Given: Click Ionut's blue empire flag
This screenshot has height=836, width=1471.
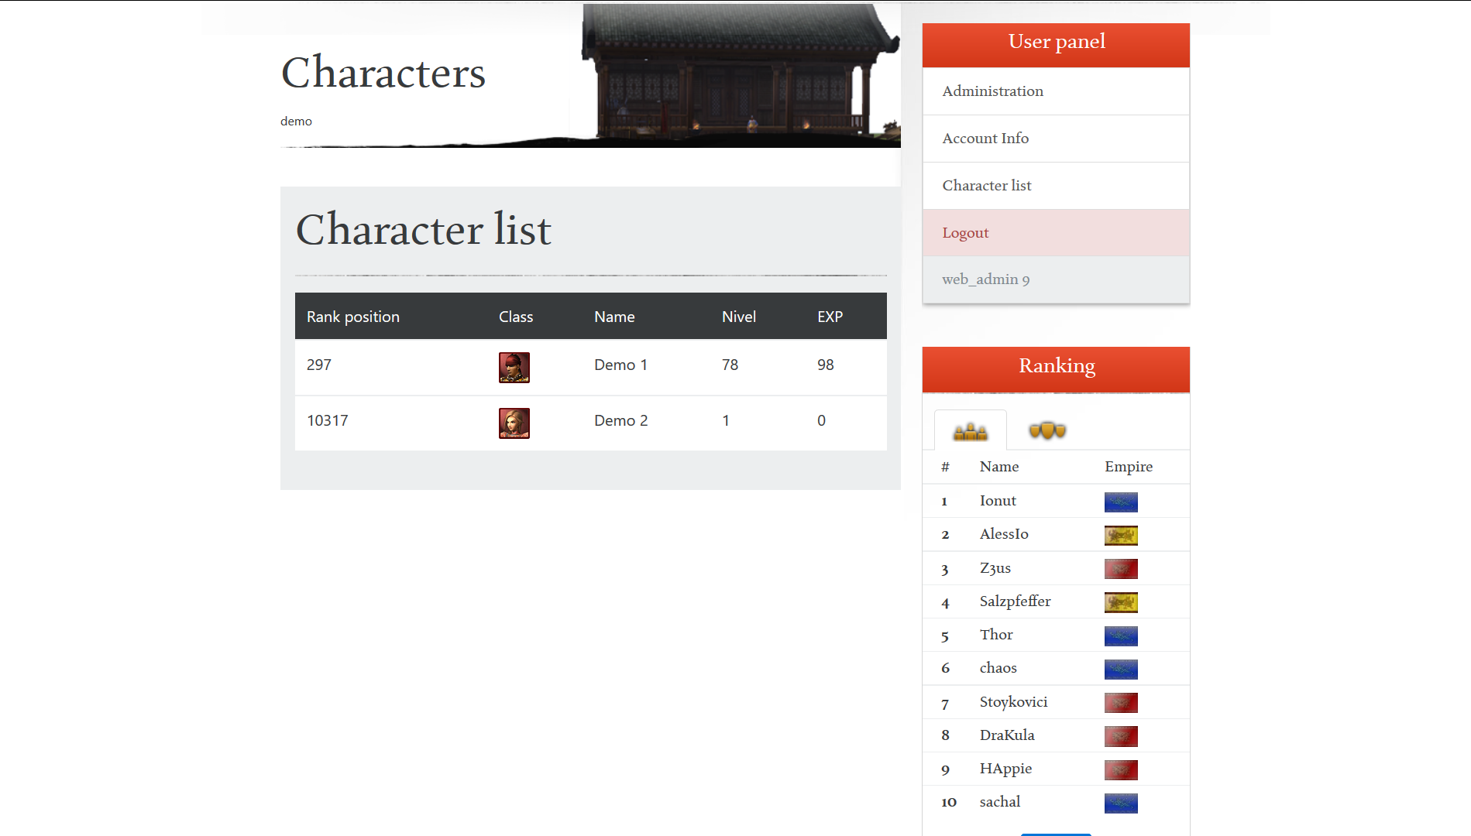Looking at the screenshot, I should point(1121,502).
